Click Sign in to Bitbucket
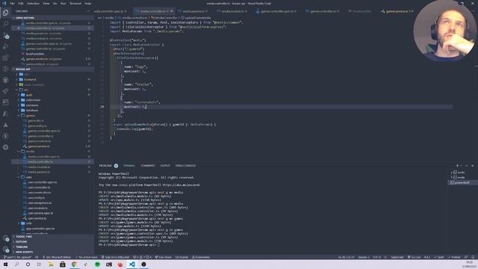This screenshot has height=269, width=478. click(x=115, y=257)
